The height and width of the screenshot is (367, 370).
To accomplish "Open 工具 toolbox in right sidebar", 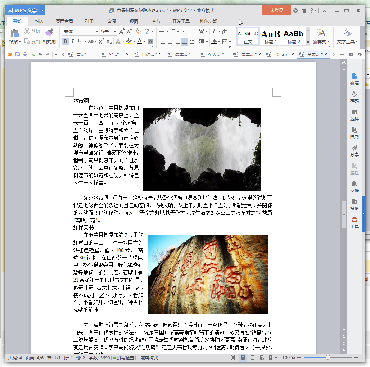I will click(x=354, y=223).
